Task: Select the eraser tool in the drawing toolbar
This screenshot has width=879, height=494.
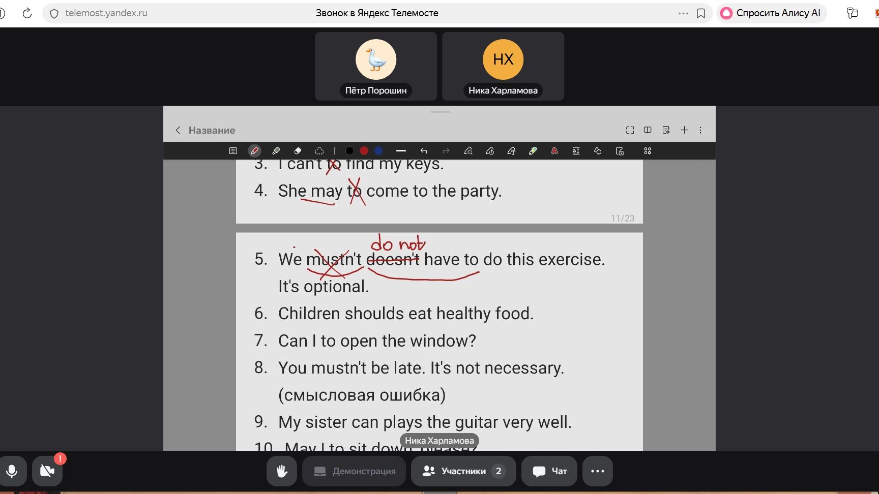Action: pyautogui.click(x=298, y=151)
